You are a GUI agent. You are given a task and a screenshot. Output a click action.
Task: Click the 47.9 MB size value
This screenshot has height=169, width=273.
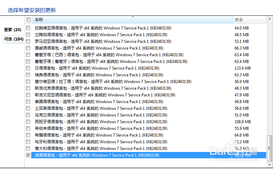[241, 95]
